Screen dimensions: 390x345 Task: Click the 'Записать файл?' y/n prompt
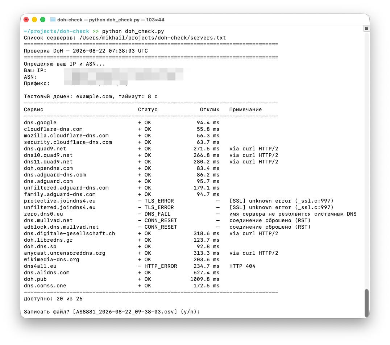112,312
